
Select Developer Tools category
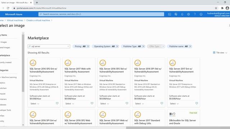(x=5, y=110)
